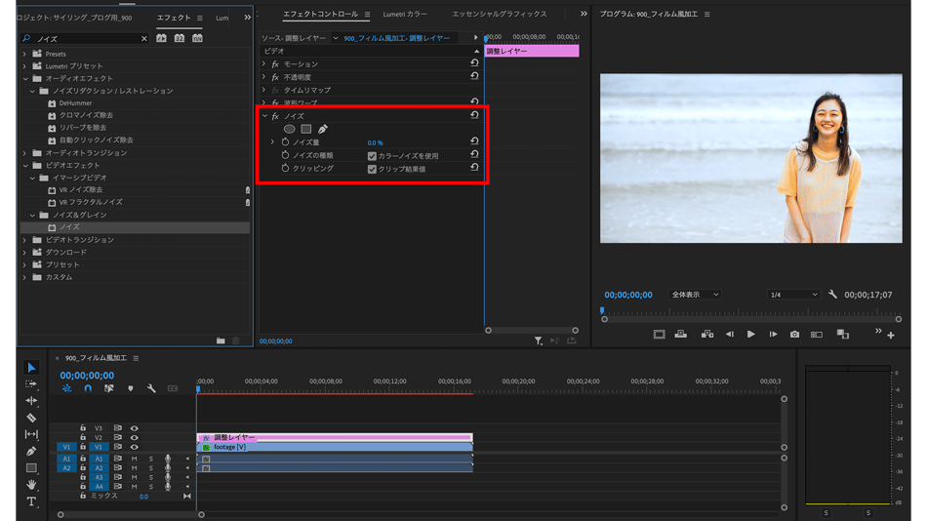Uncheck the カラーノイズを使用 checkbox
927x521 pixels.
(x=372, y=156)
